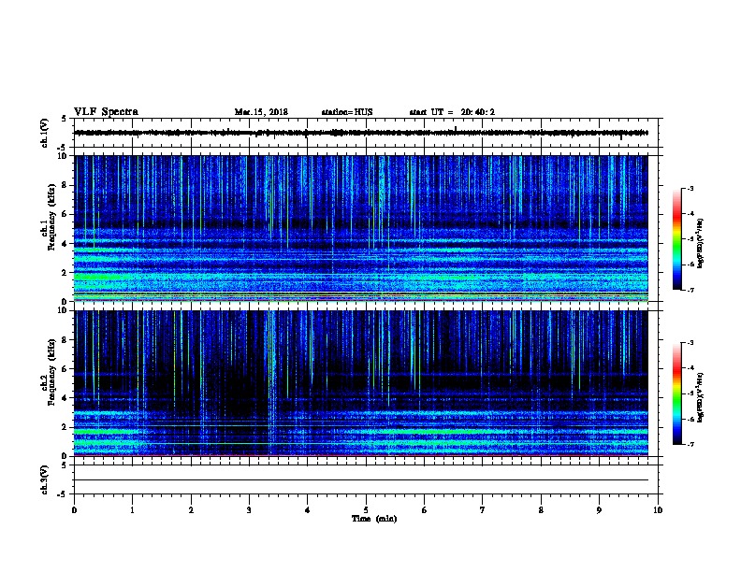This screenshot has height=572, width=741.
Task: Click the "8" tick on the time axis
Action: point(541,509)
